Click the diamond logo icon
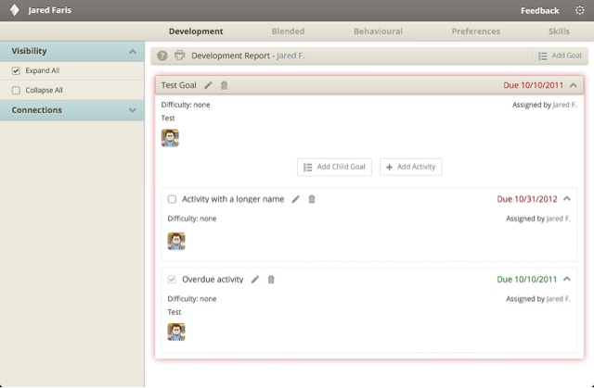 (x=14, y=10)
